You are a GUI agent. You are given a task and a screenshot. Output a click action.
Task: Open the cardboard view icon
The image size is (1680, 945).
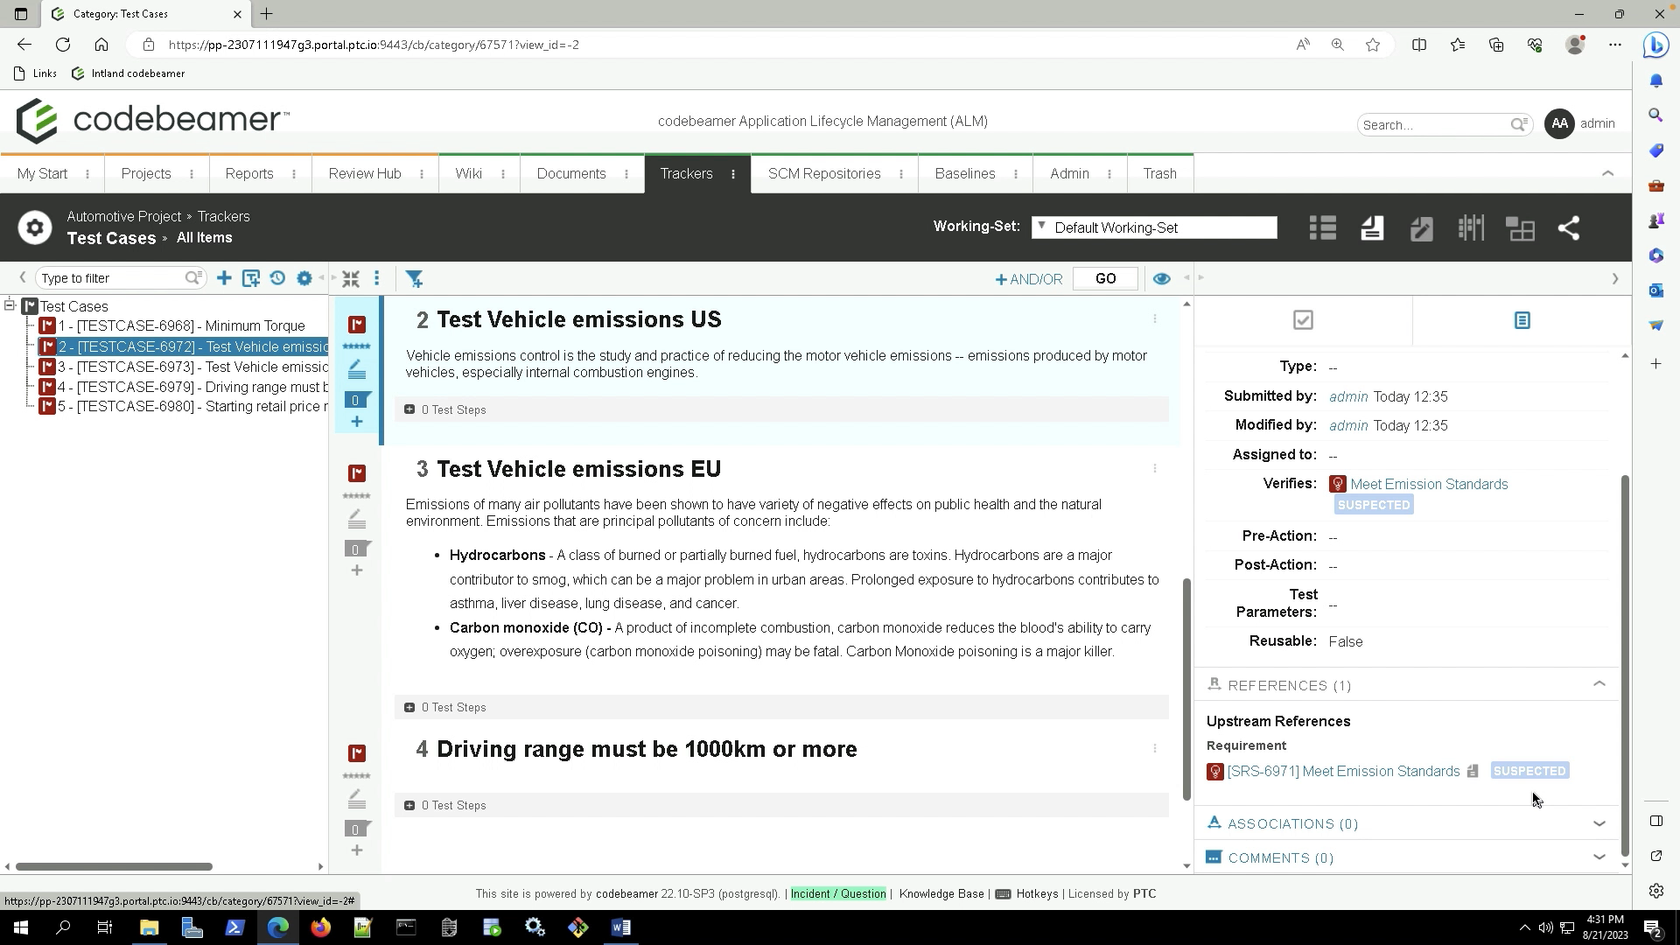click(x=1471, y=228)
